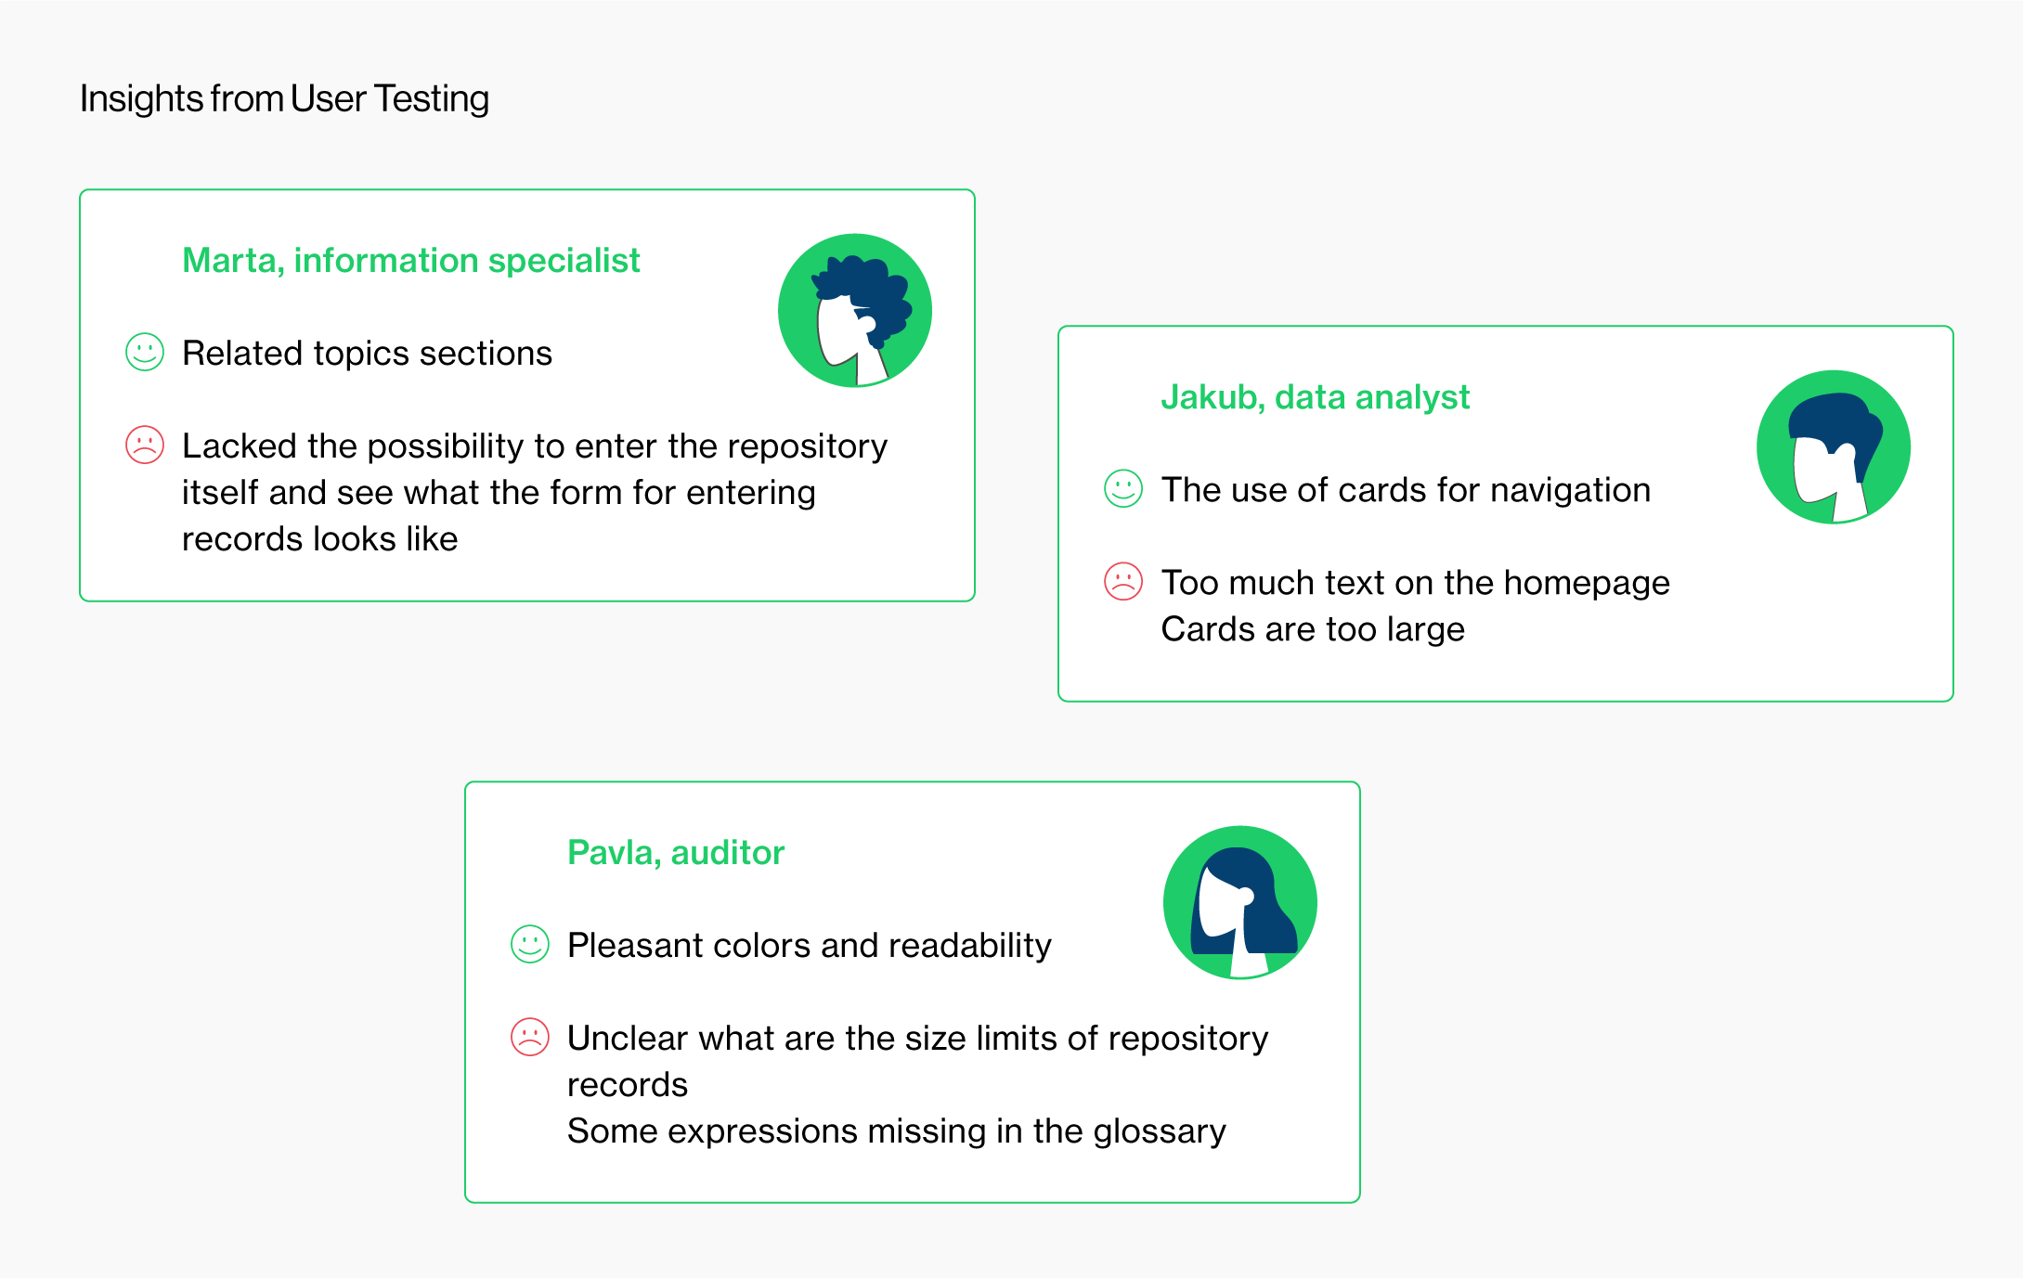Click Some expressions missing in the glossary
This screenshot has width=2023, height=1279.
[x=897, y=1131]
